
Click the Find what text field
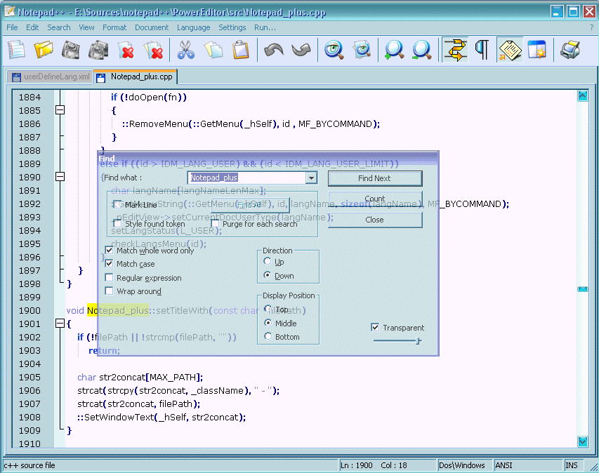point(247,178)
